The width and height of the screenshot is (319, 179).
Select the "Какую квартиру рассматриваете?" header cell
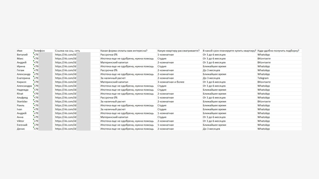click(x=178, y=51)
